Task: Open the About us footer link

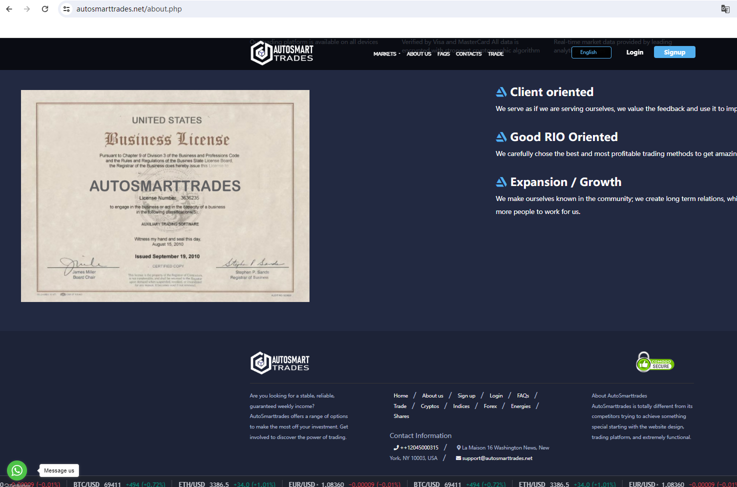Action: pos(432,395)
